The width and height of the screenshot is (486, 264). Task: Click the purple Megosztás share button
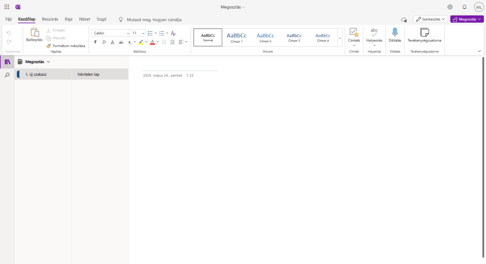[x=467, y=19]
